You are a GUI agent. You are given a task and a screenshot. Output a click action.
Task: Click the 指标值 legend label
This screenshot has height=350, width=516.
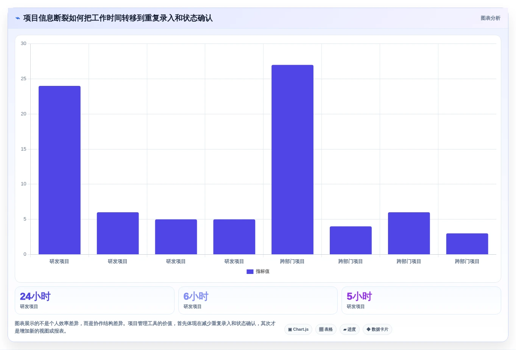[262, 272]
